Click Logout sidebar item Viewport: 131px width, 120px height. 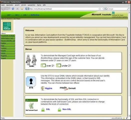tap(8, 58)
